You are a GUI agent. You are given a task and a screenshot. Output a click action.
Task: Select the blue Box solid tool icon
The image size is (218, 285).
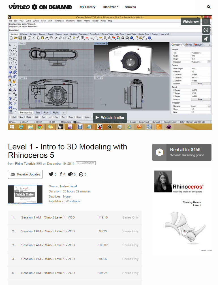pos(10,72)
